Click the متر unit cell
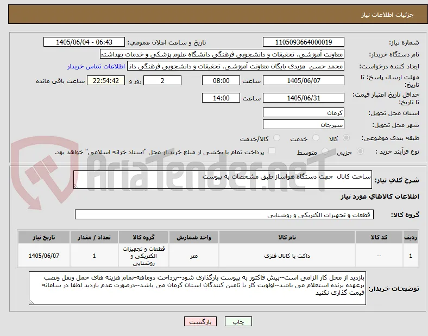 pos(194,256)
